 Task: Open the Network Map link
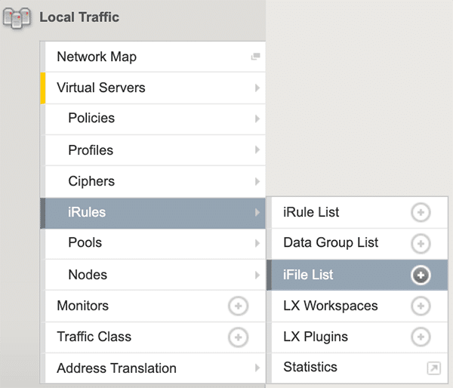coord(97,57)
